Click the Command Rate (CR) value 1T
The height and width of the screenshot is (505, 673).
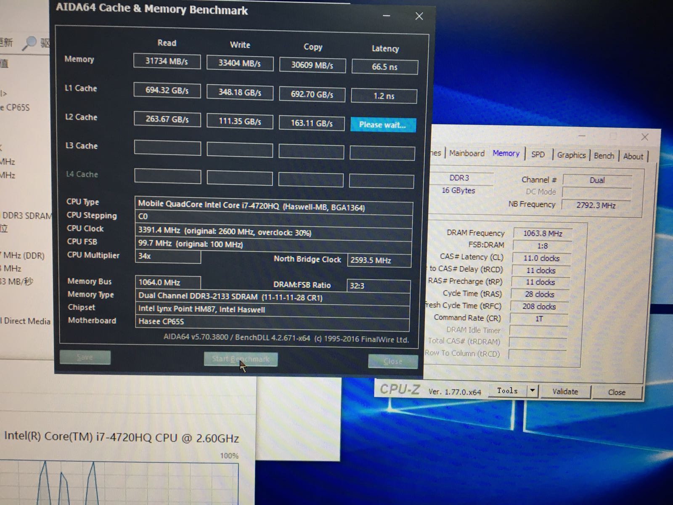point(539,319)
